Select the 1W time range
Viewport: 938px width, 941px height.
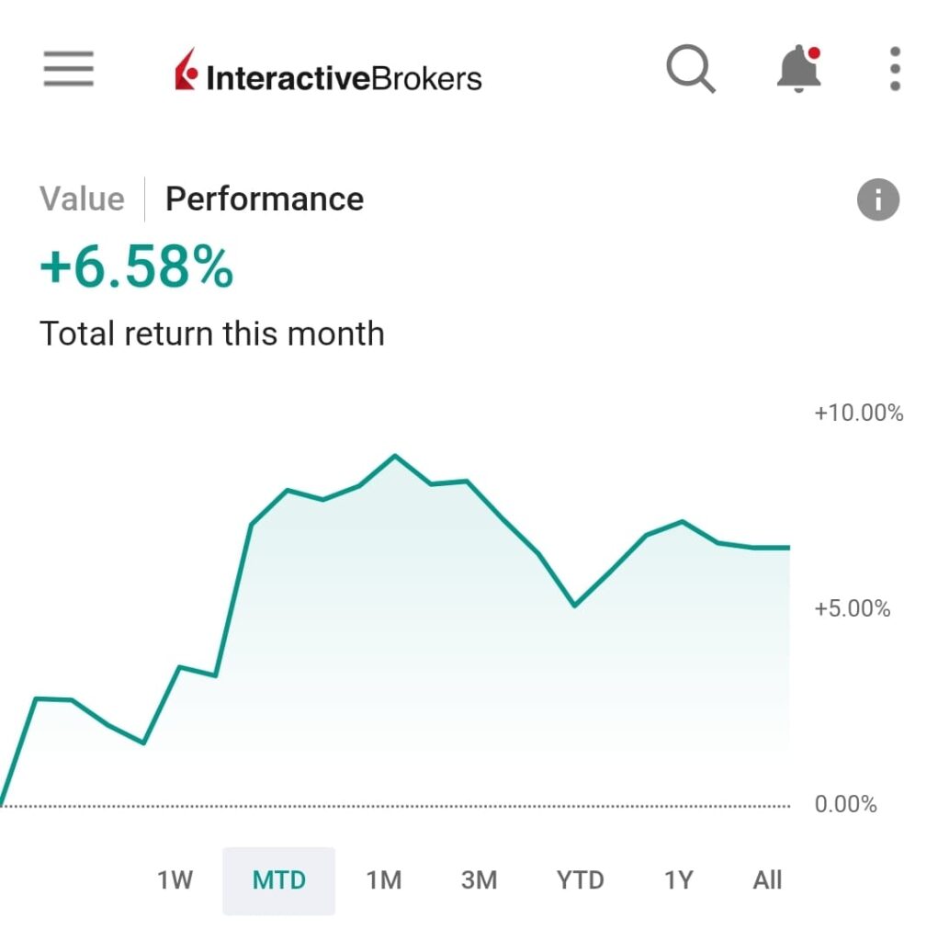[x=175, y=880]
